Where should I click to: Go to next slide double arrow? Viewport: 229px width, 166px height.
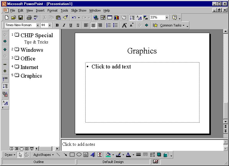tap(226, 131)
